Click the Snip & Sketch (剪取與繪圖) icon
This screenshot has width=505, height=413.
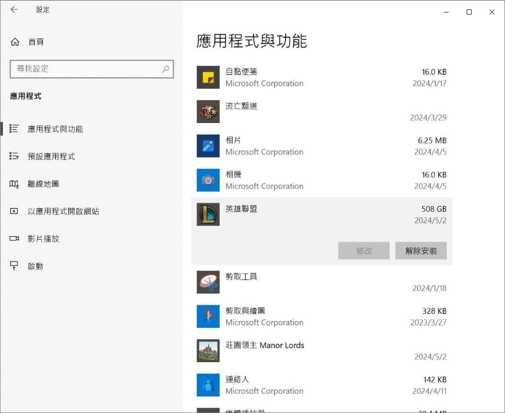coord(208,316)
